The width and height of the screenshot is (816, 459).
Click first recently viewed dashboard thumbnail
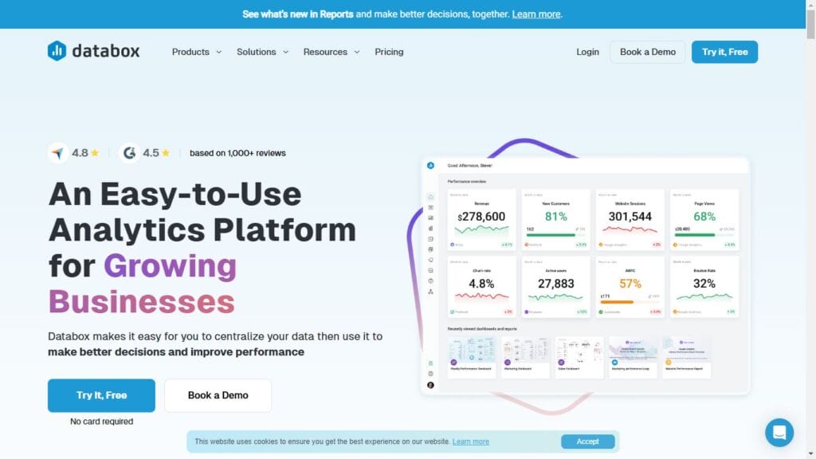pyautogui.click(x=472, y=356)
